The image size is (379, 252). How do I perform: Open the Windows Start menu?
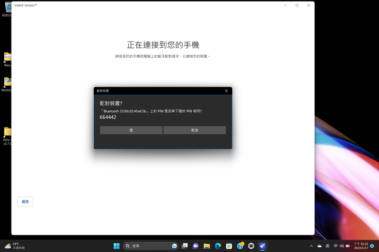(116, 246)
